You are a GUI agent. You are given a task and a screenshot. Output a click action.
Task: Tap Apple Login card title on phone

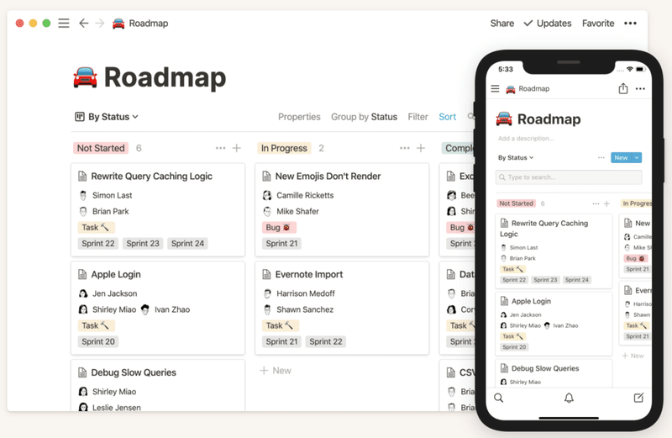pyautogui.click(x=531, y=302)
